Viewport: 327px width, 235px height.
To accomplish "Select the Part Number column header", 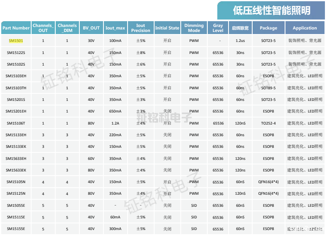I will (16, 28).
